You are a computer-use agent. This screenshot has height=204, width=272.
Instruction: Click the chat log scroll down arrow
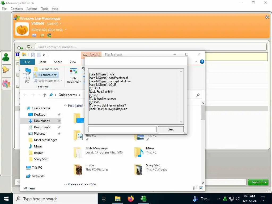181,122
